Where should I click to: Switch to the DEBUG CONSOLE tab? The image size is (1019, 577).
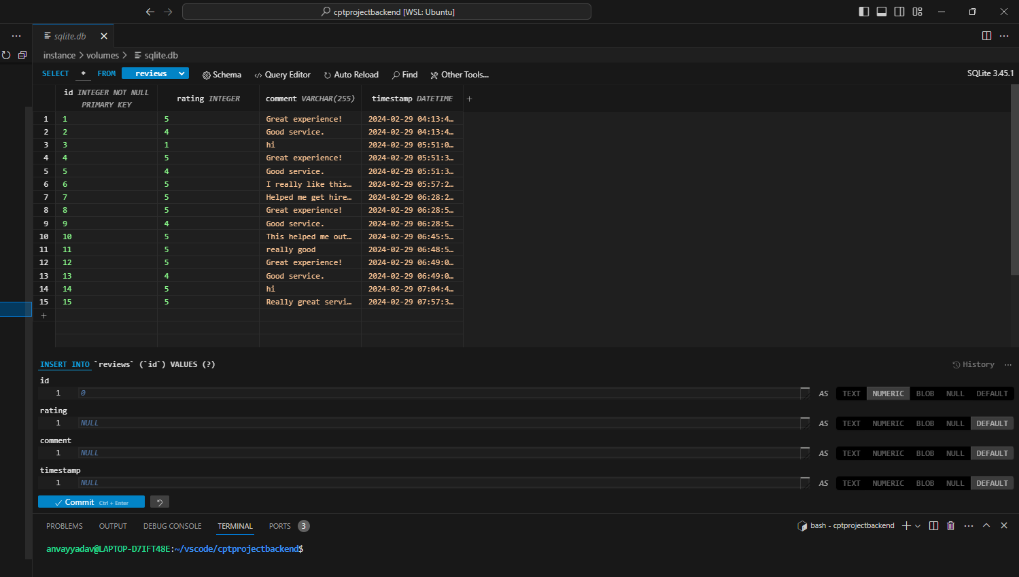pyautogui.click(x=172, y=526)
